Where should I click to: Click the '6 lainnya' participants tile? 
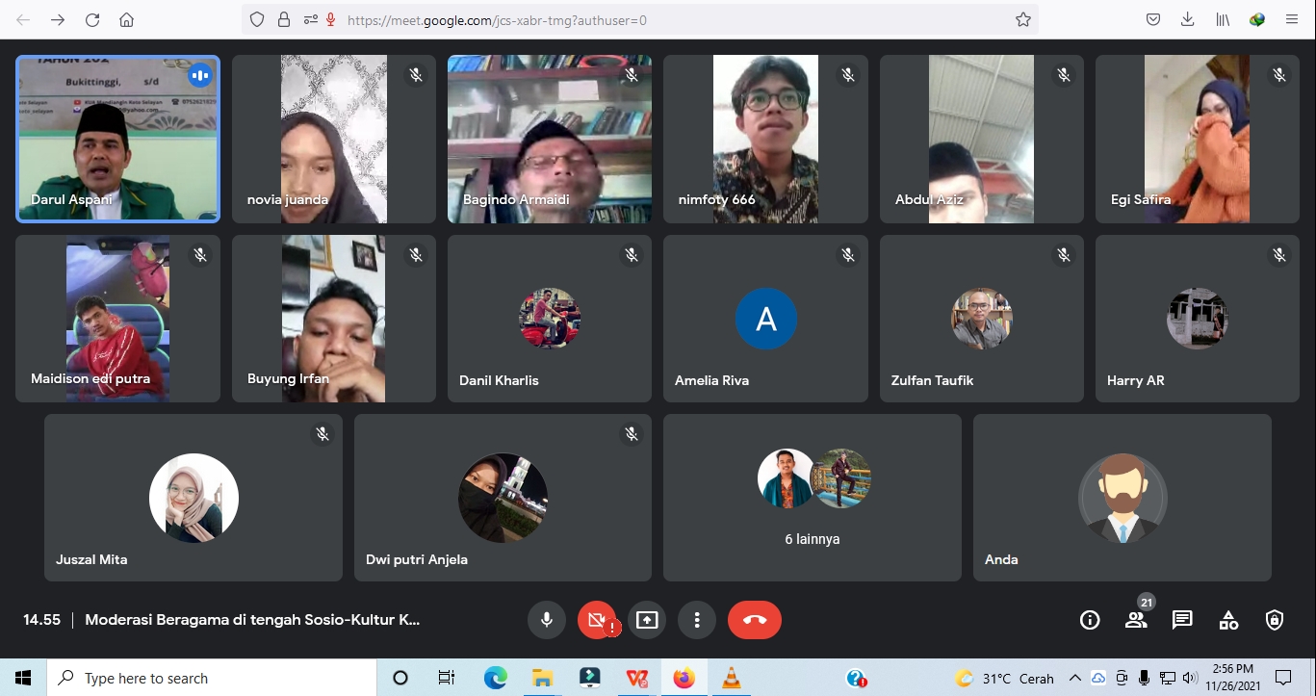812,498
